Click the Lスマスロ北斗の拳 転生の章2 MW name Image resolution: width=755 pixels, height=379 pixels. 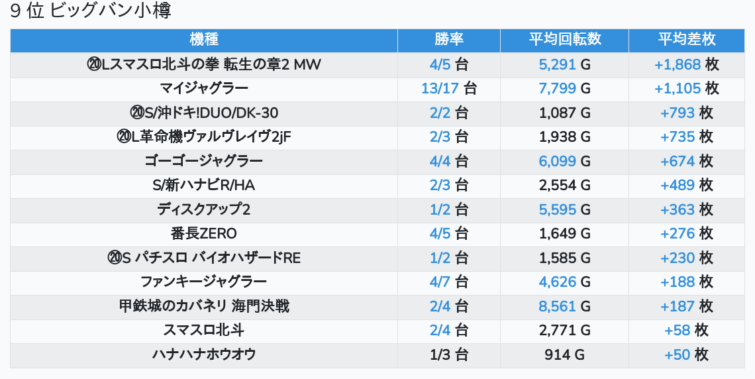[x=203, y=64]
